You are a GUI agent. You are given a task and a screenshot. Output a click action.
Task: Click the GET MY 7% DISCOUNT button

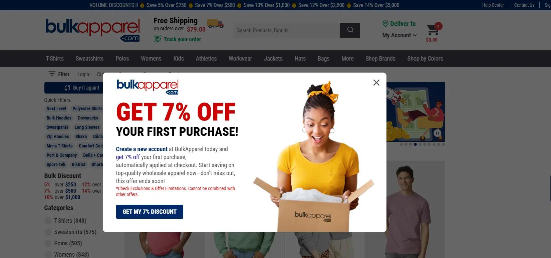click(150, 212)
